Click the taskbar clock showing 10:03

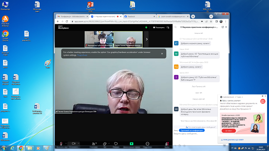tap(261, 148)
